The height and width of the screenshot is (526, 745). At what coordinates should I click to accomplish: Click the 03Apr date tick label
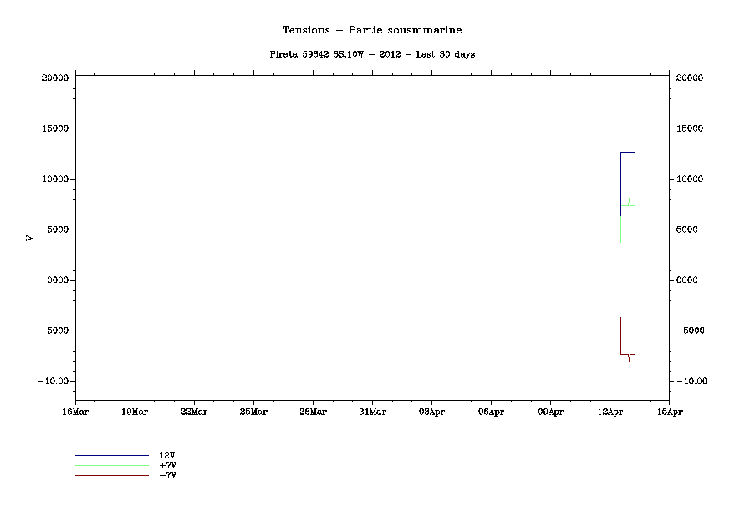point(431,412)
